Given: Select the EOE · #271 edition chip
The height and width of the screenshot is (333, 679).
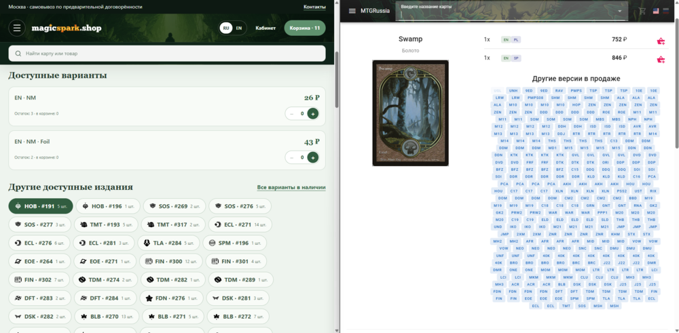Looking at the screenshot, I should (x=105, y=261).
